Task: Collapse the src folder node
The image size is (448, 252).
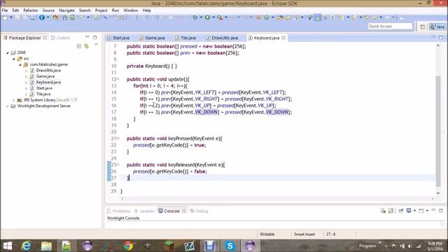Action: (14, 59)
